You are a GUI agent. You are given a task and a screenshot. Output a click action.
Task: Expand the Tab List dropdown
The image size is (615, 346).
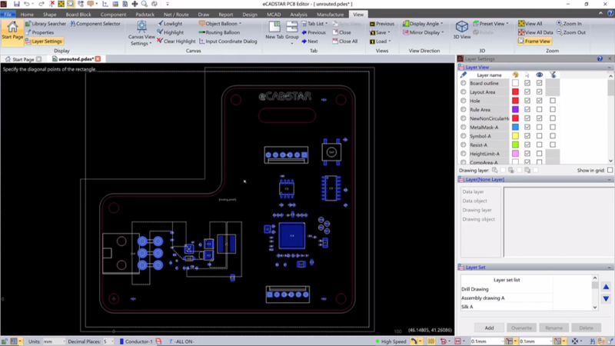[x=314, y=24]
